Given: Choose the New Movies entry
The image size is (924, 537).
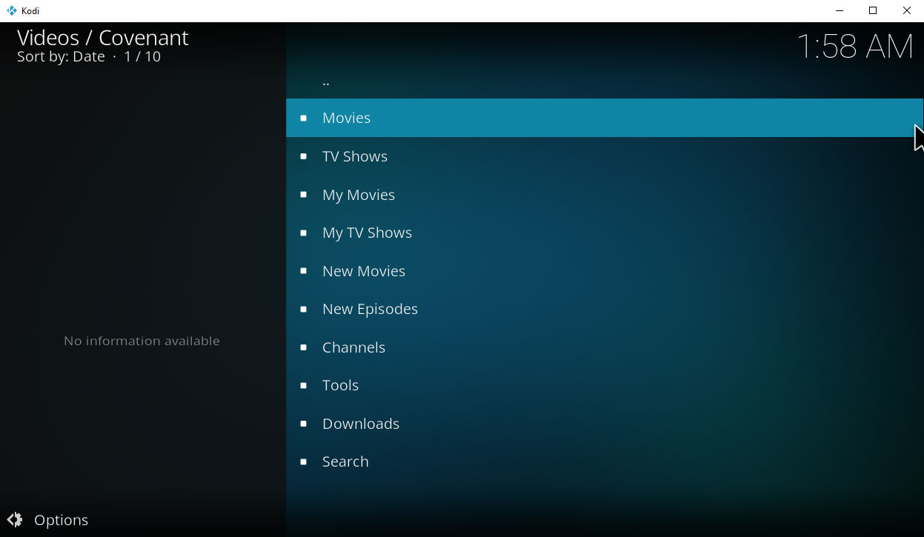Looking at the screenshot, I should (605, 271).
